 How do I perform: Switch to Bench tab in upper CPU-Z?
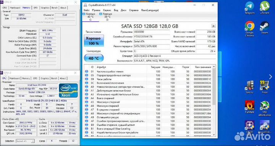55,8
